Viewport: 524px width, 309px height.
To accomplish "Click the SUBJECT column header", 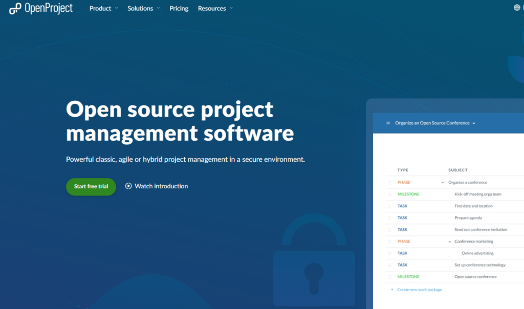I will [x=458, y=170].
